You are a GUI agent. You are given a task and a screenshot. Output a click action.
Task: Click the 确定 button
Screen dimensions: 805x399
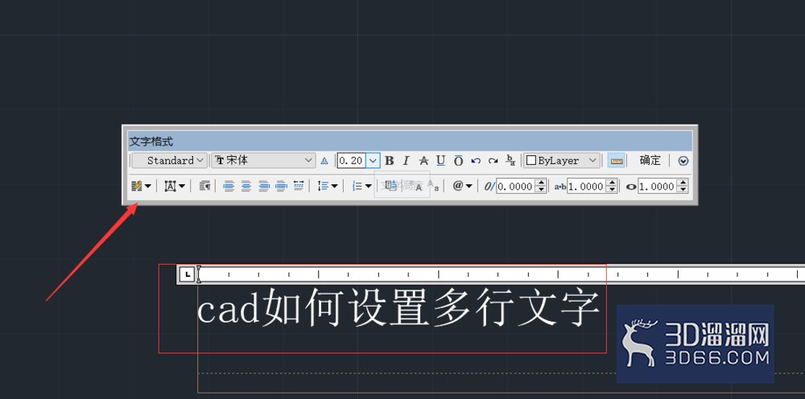tap(650, 161)
